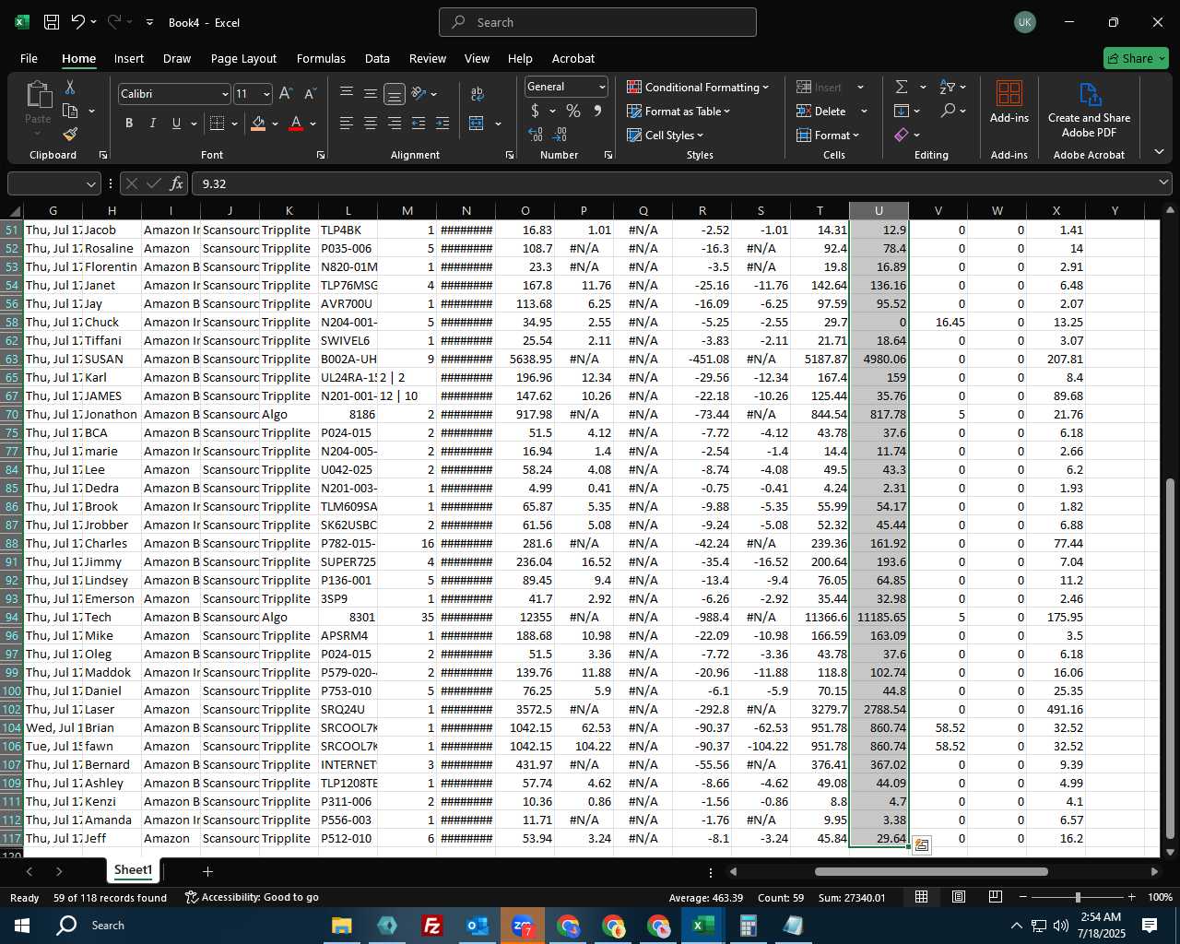Click the Orientation angled text icon
The width and height of the screenshot is (1180, 944).
tap(419, 94)
